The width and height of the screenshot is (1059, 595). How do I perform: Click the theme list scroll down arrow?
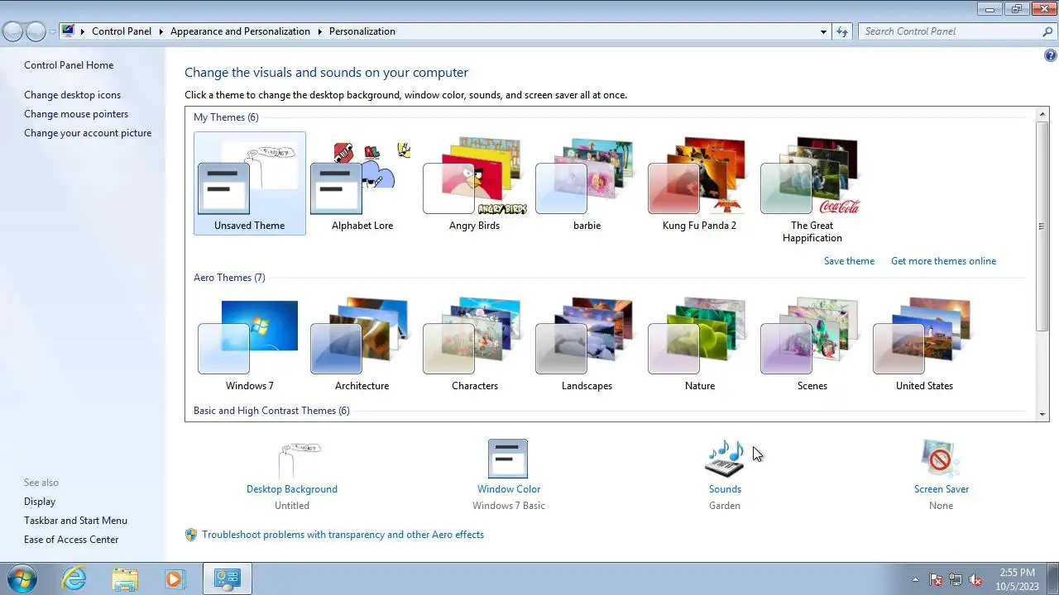(x=1042, y=414)
